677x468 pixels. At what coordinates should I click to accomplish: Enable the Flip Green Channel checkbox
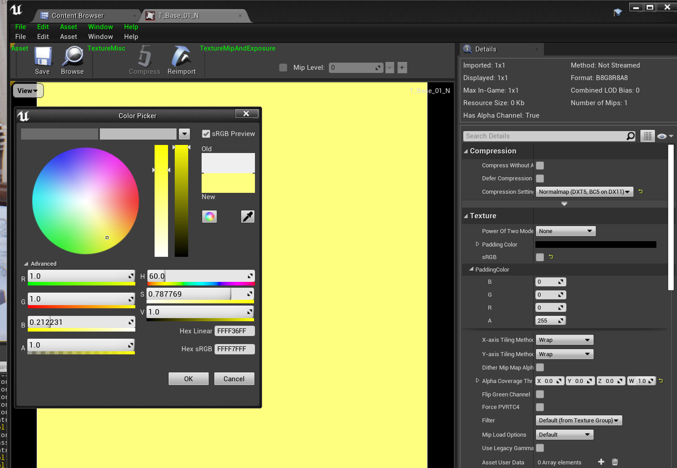pos(540,394)
